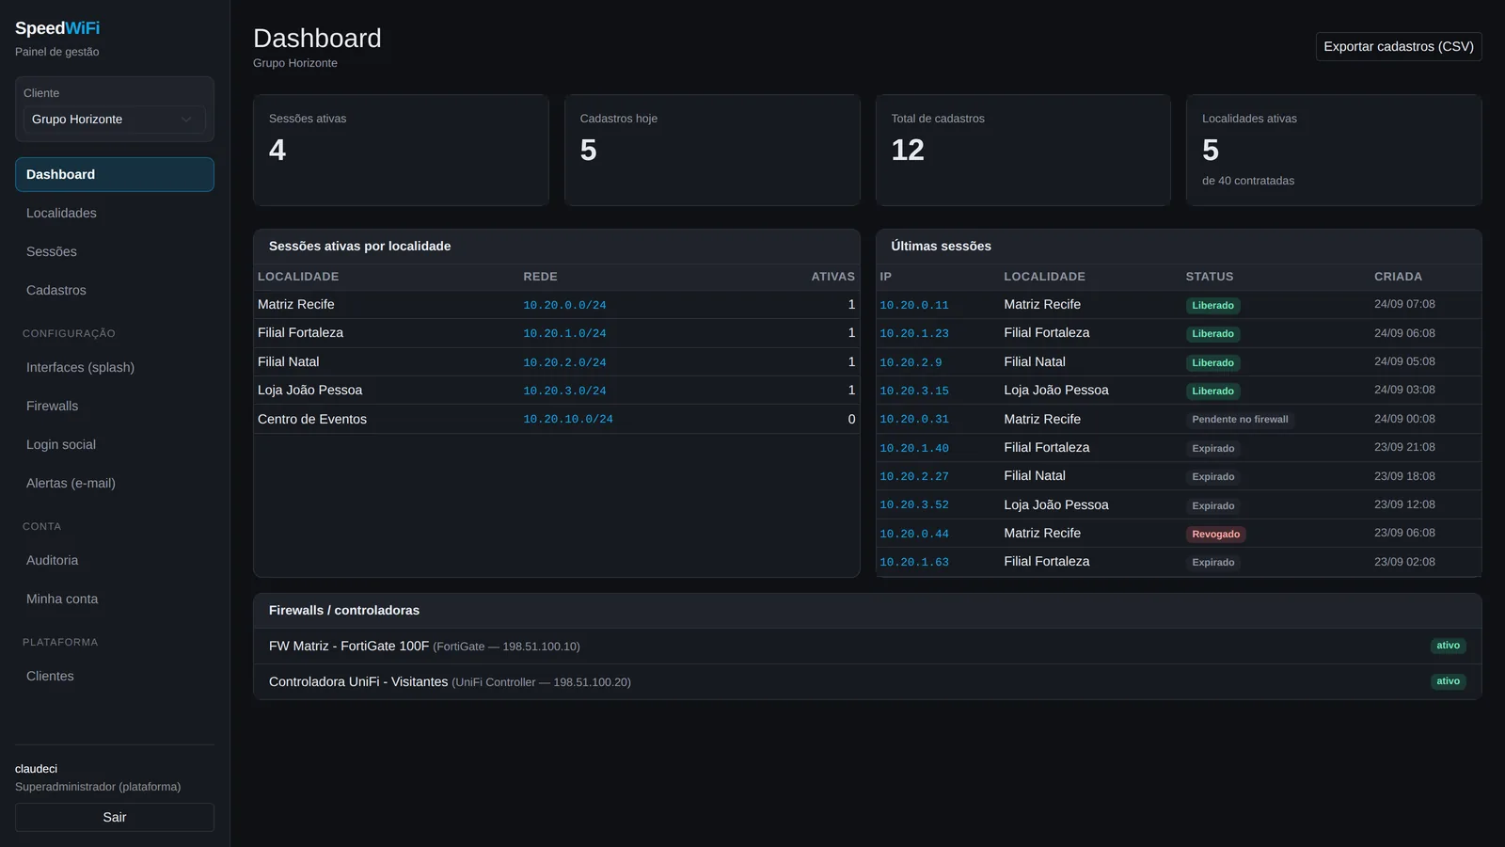
Task: Select Firewalls in the sidebar
Action: click(115, 406)
